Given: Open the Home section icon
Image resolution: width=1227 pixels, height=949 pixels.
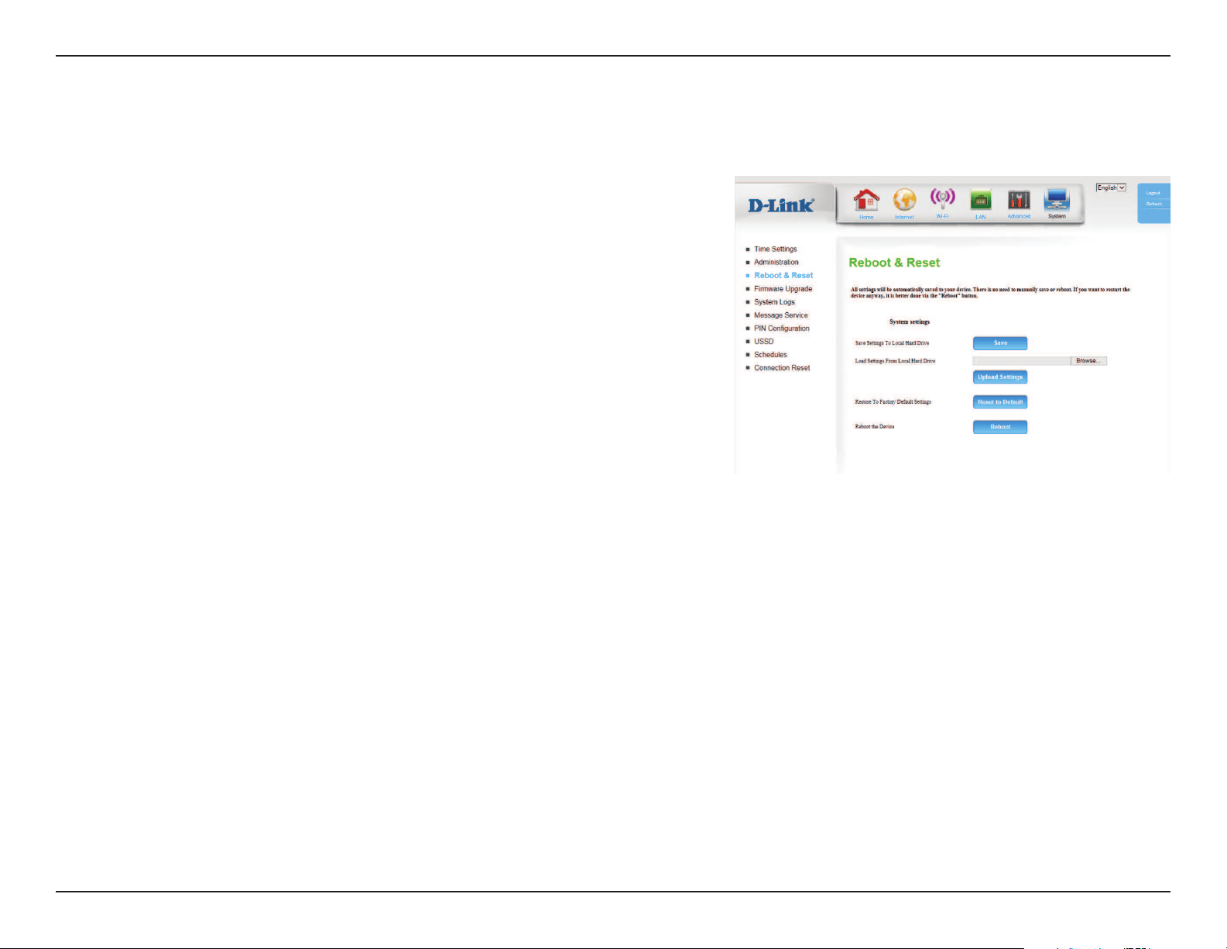Looking at the screenshot, I should (866, 201).
